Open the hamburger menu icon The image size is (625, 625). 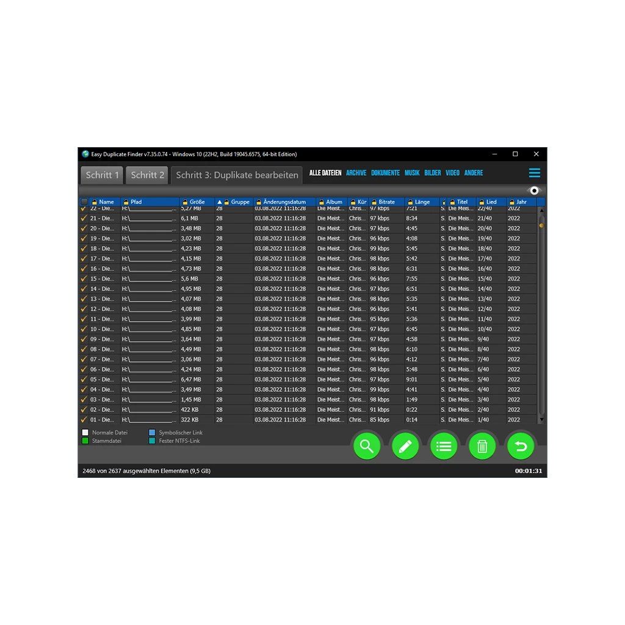point(534,173)
